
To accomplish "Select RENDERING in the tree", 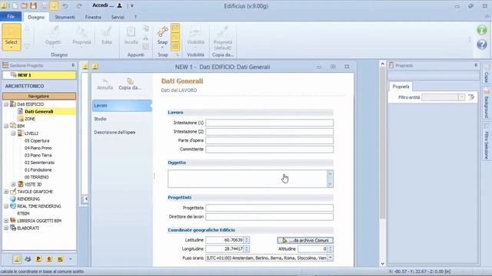I will pos(28,199).
